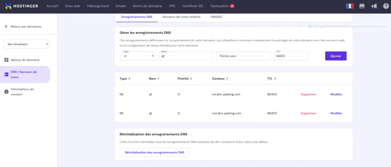This screenshot has height=167, width=391.
Task: Open the store marketplace icon
Action: [x=362, y=6]
